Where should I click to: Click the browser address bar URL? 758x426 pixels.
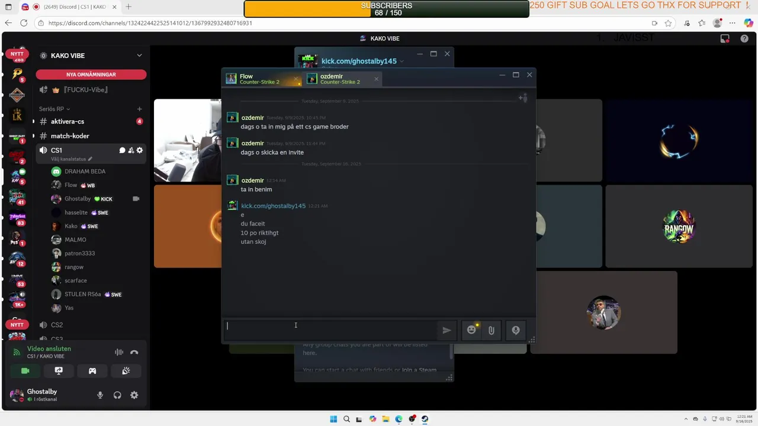[x=150, y=23]
